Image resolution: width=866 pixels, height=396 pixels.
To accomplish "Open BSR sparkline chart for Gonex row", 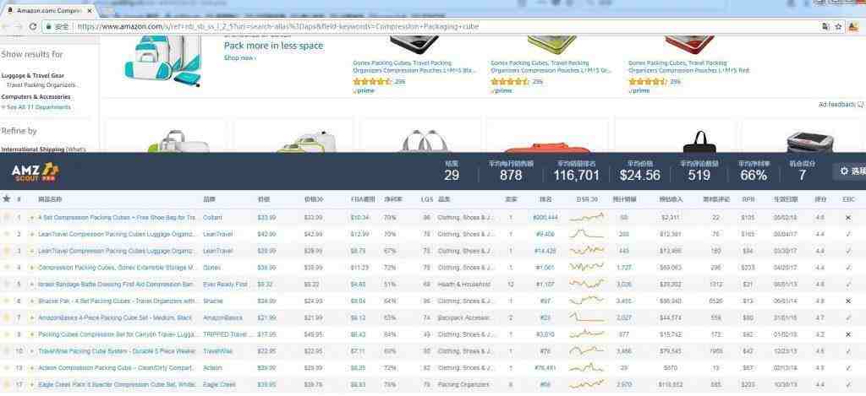I will click(587, 268).
